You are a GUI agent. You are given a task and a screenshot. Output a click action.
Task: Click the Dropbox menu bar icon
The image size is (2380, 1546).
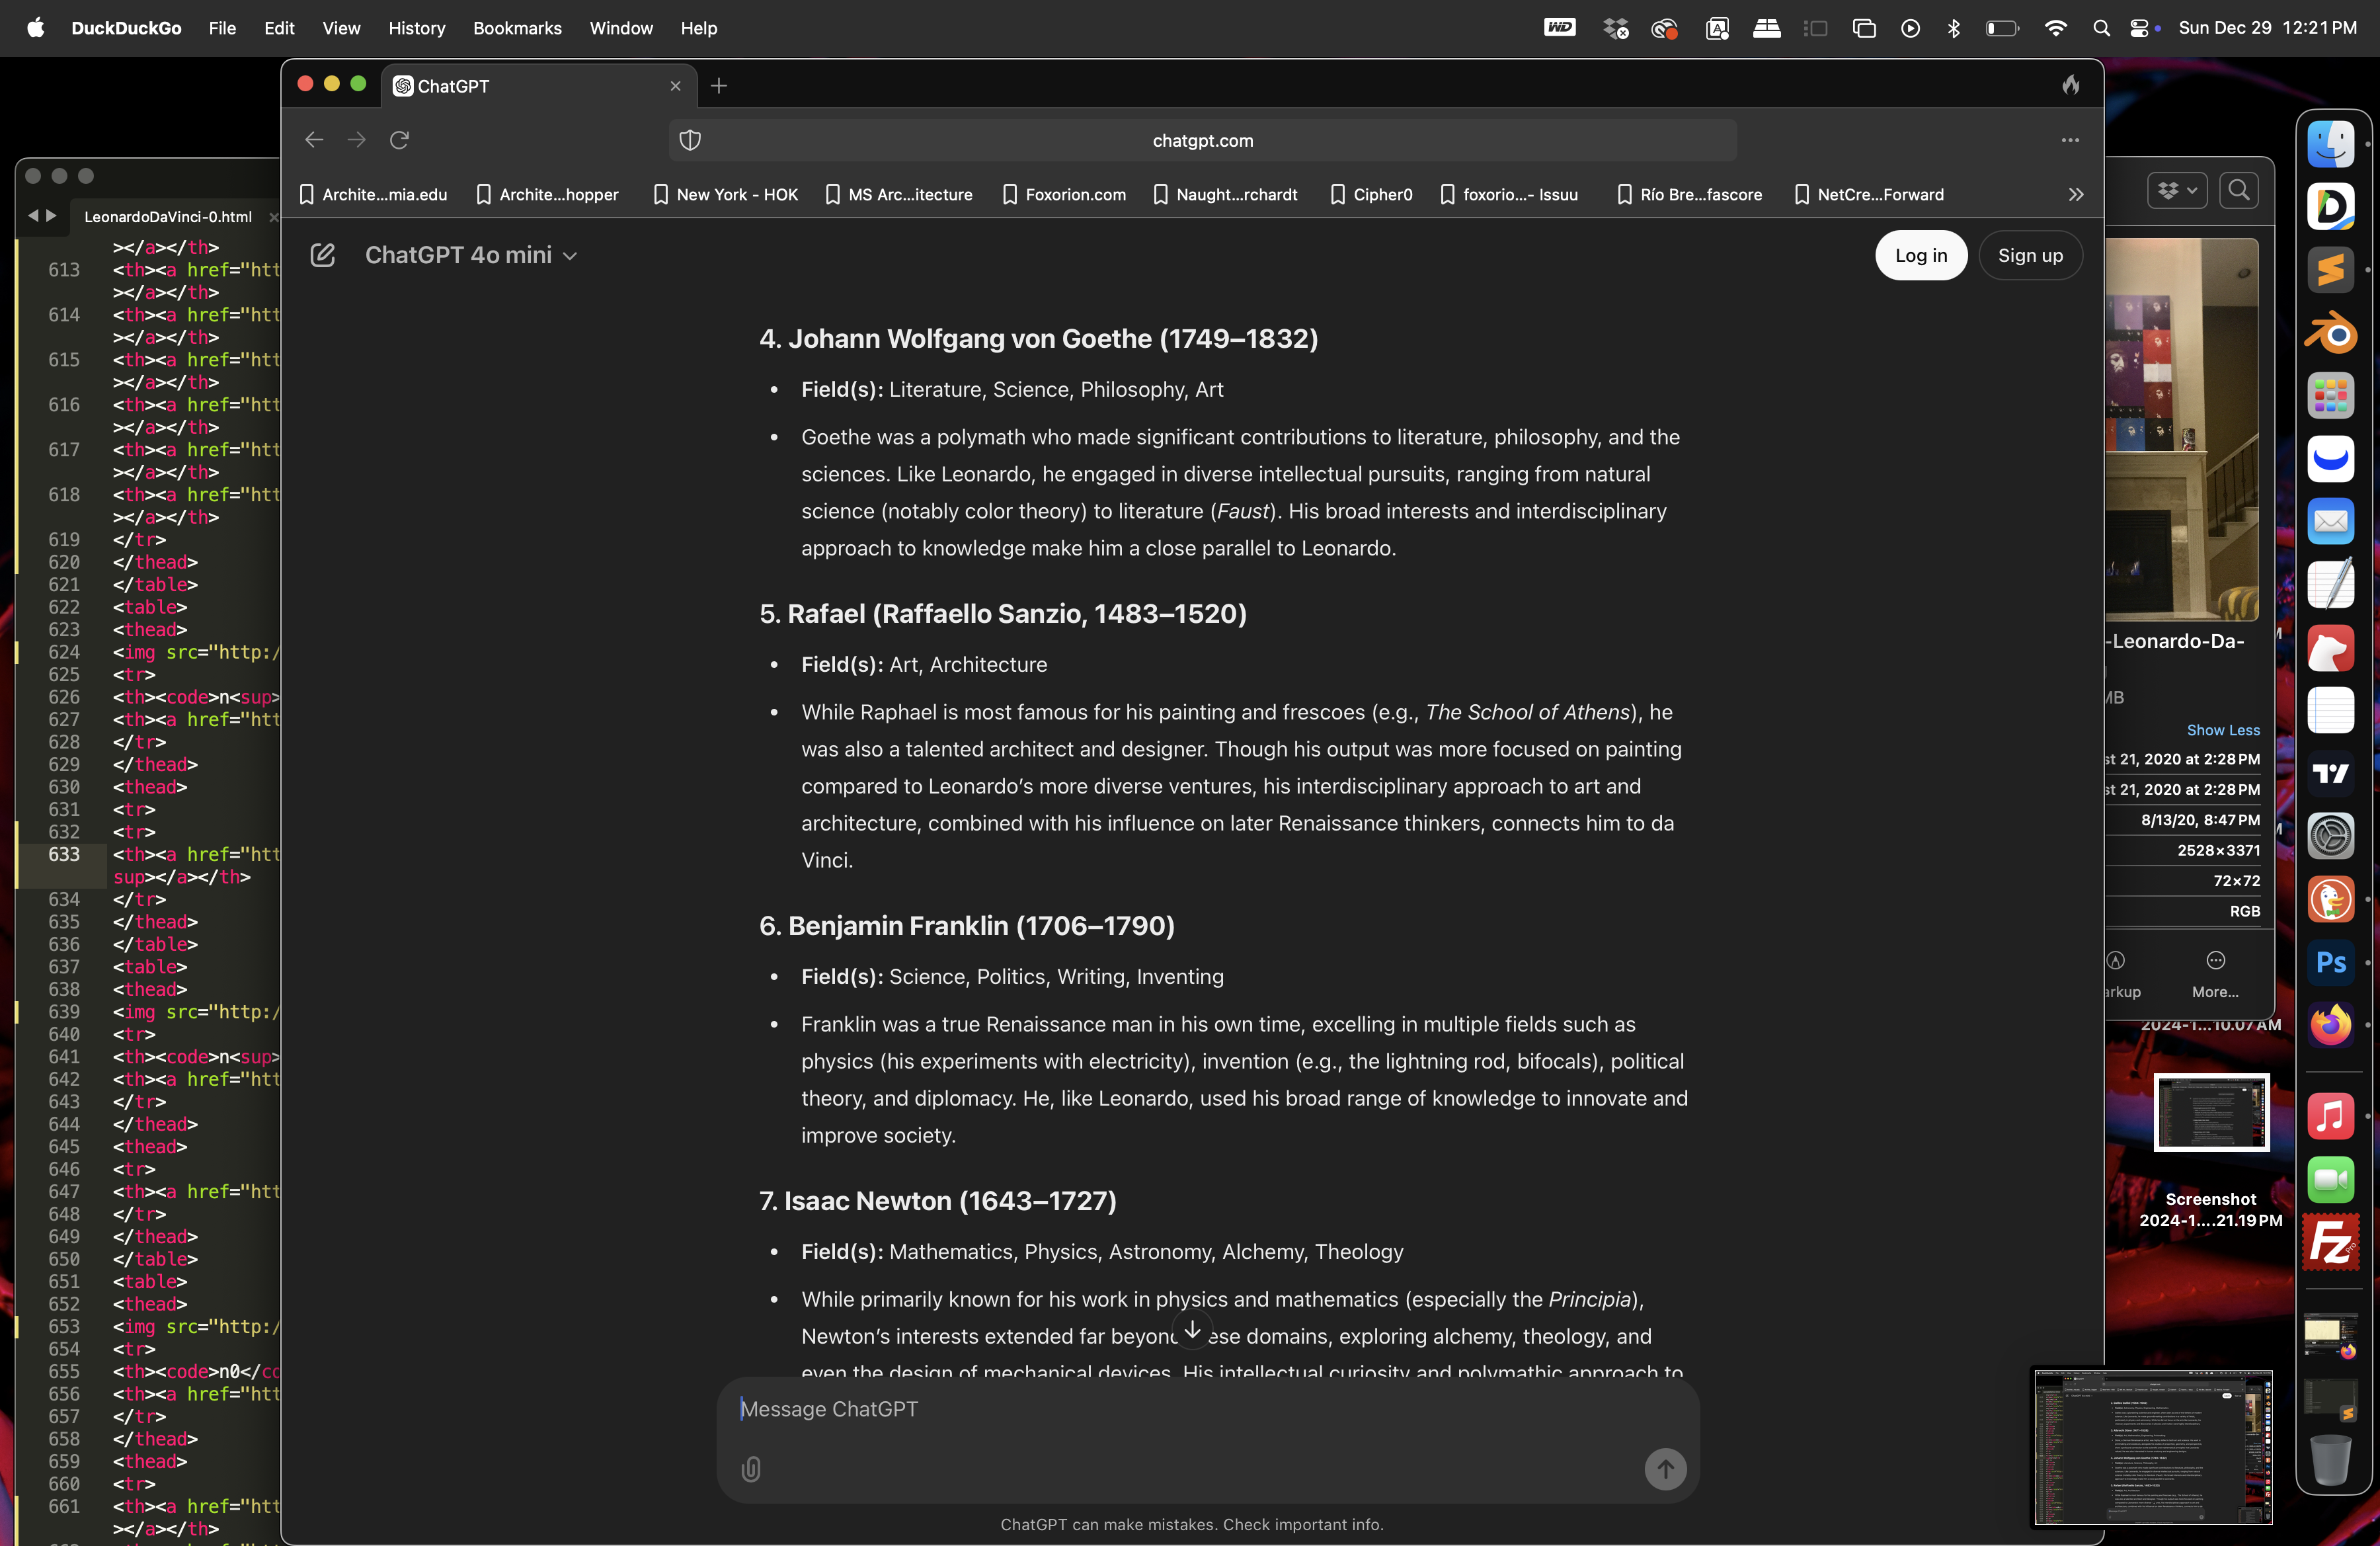click(x=1615, y=28)
